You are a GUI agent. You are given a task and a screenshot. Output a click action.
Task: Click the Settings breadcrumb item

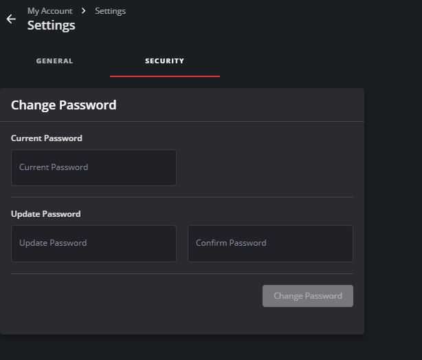click(110, 11)
